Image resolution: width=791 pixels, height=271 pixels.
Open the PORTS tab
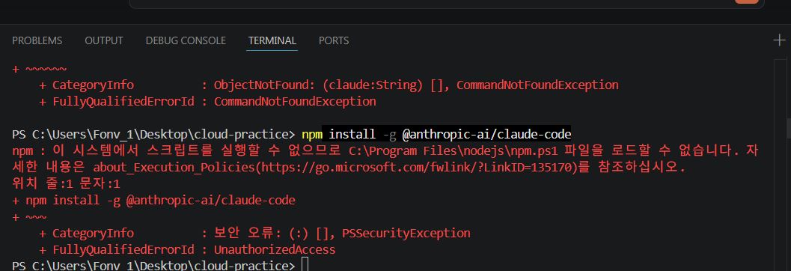pos(334,40)
